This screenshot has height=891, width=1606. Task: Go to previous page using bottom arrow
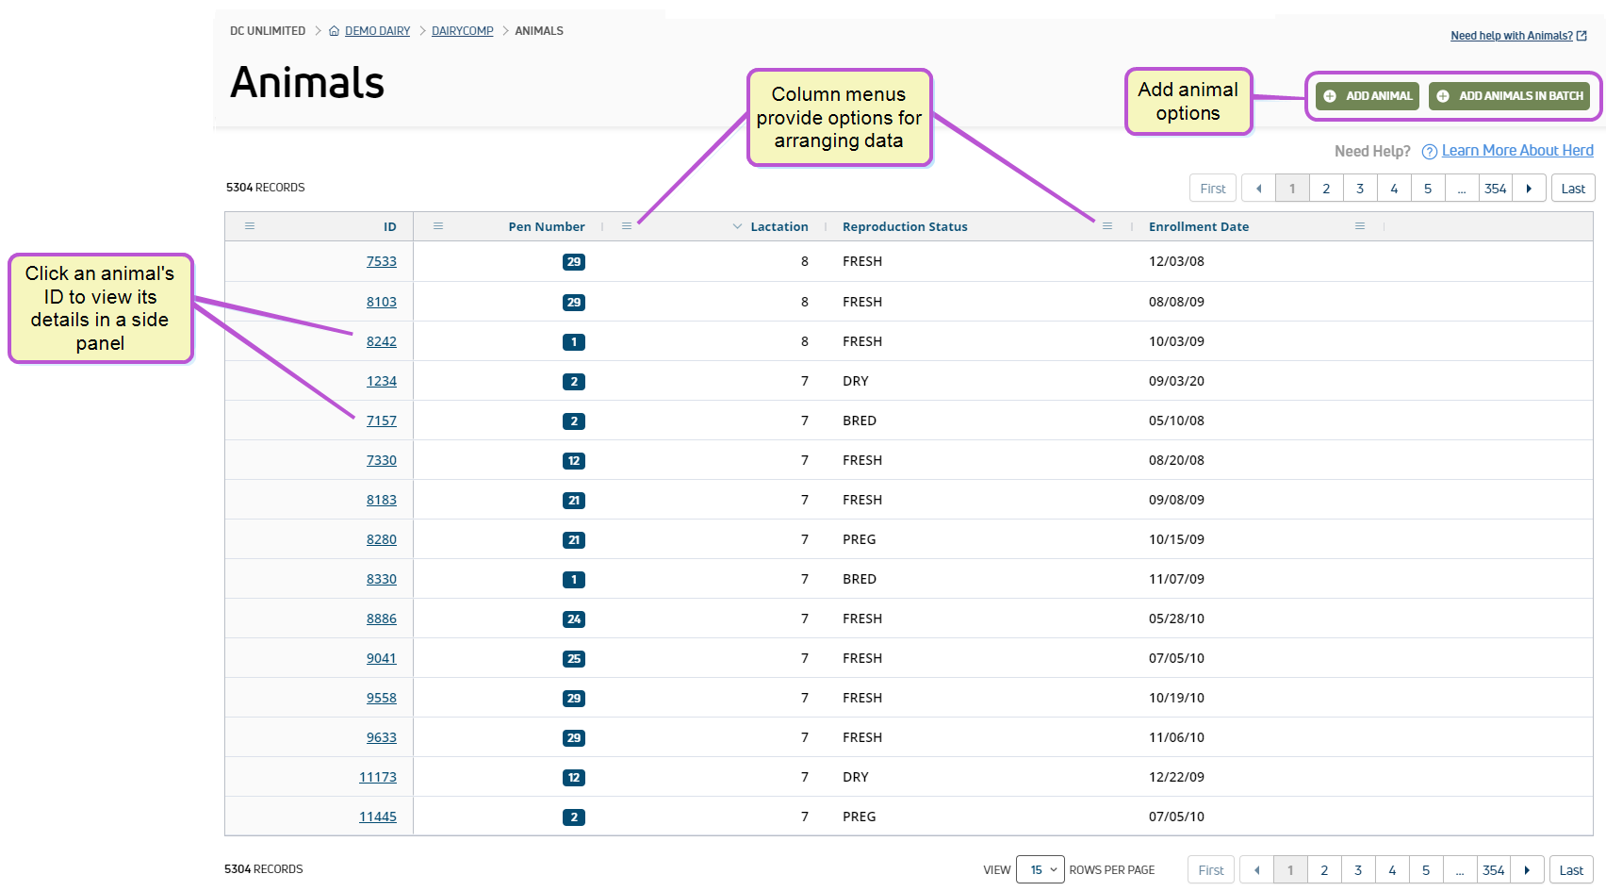pyautogui.click(x=1256, y=870)
